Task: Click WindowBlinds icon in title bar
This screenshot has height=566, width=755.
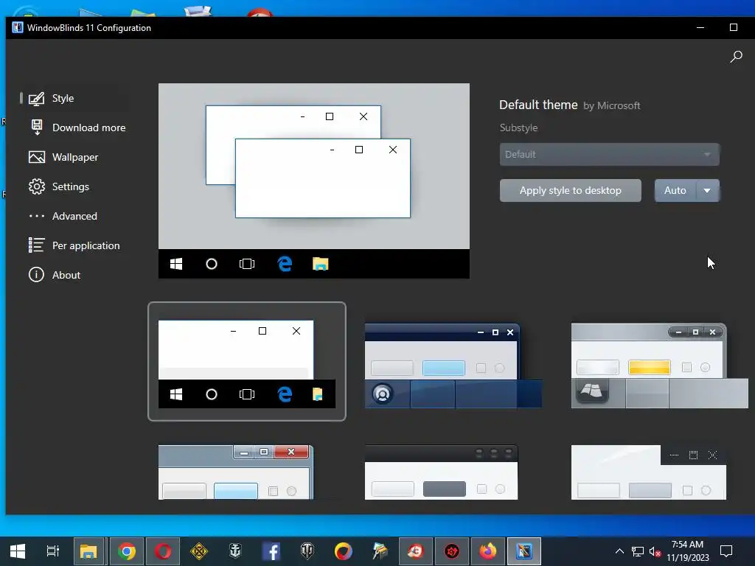Action: point(18,27)
